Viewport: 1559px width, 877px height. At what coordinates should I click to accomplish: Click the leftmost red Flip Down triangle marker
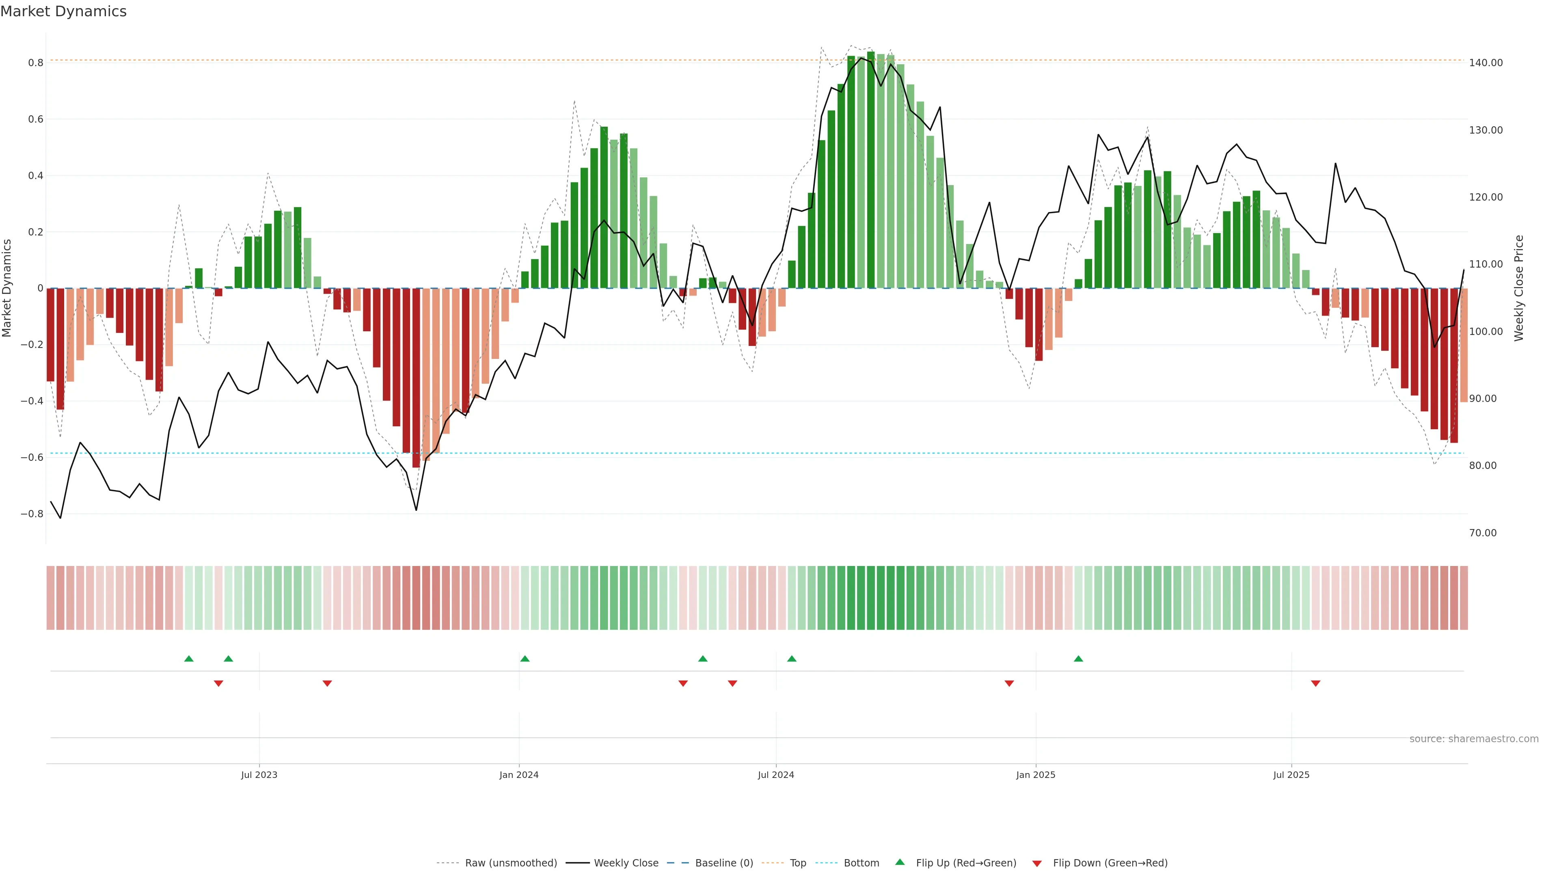click(218, 683)
